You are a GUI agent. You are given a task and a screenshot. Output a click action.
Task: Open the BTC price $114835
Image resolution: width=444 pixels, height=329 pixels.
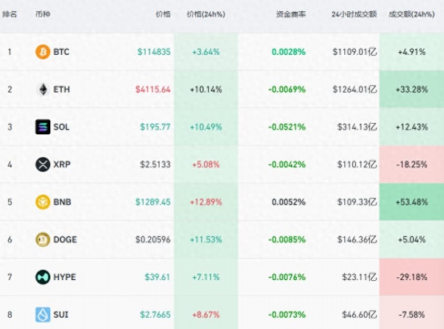pyautogui.click(x=154, y=52)
